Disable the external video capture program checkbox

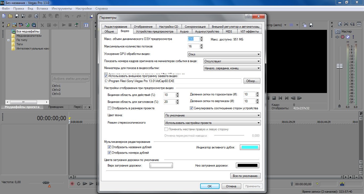(106, 76)
